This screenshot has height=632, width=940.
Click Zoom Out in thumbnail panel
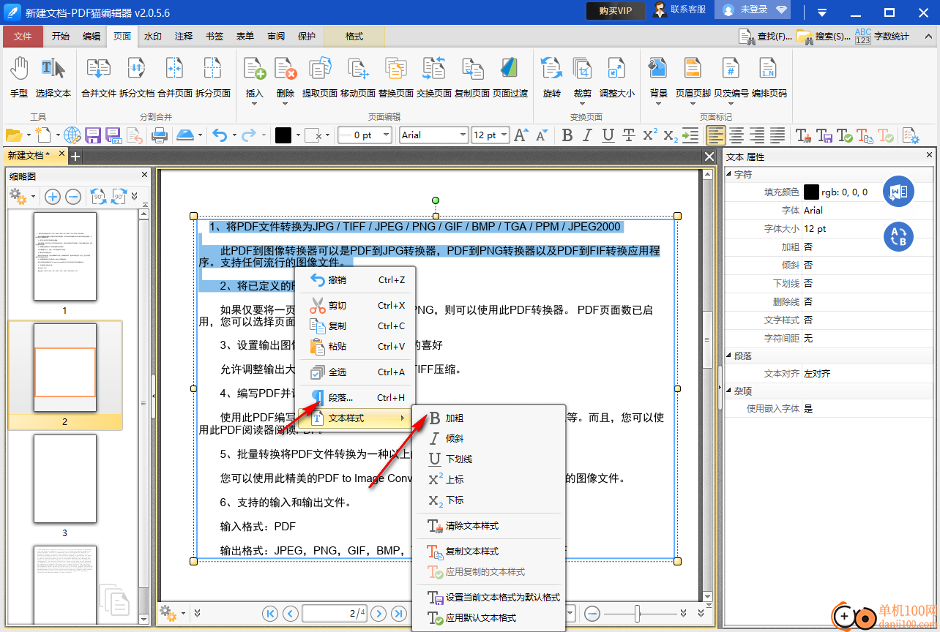(73, 196)
